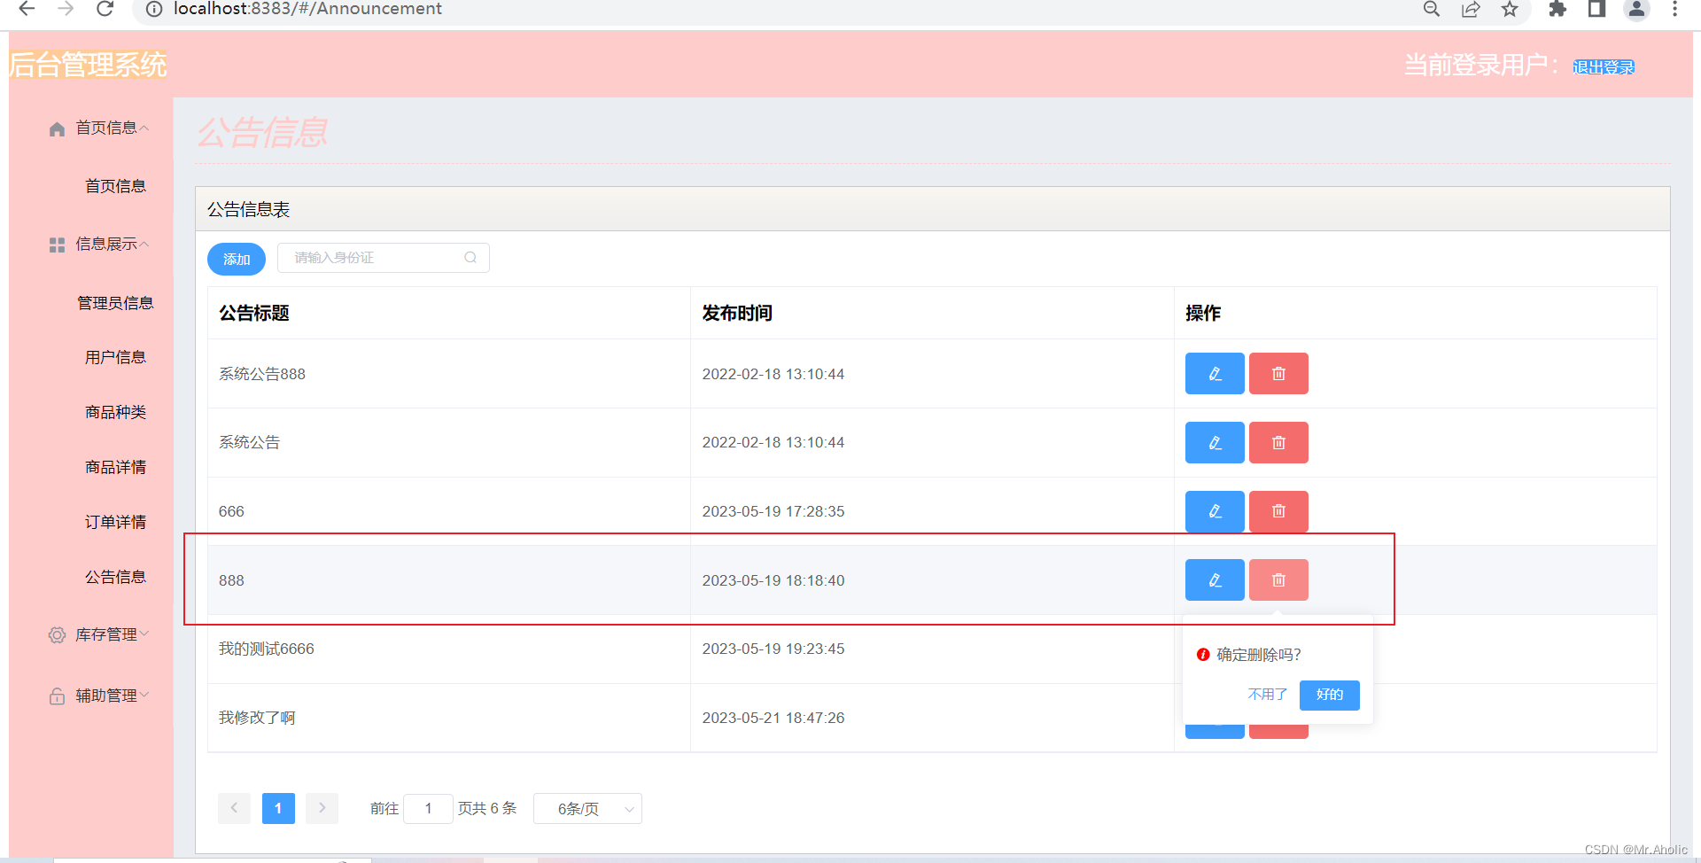Open 首页信息 submenu item

click(115, 186)
